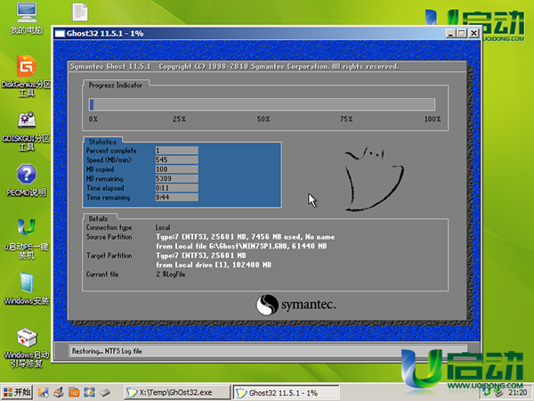The image size is (534, 401).
Task: Select Ghost32 11.5.1 - 1% taskbar button
Action: [286, 392]
